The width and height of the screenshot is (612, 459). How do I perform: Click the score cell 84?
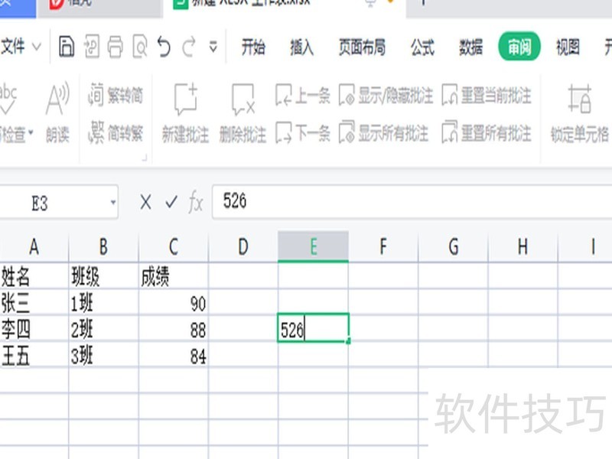click(174, 355)
